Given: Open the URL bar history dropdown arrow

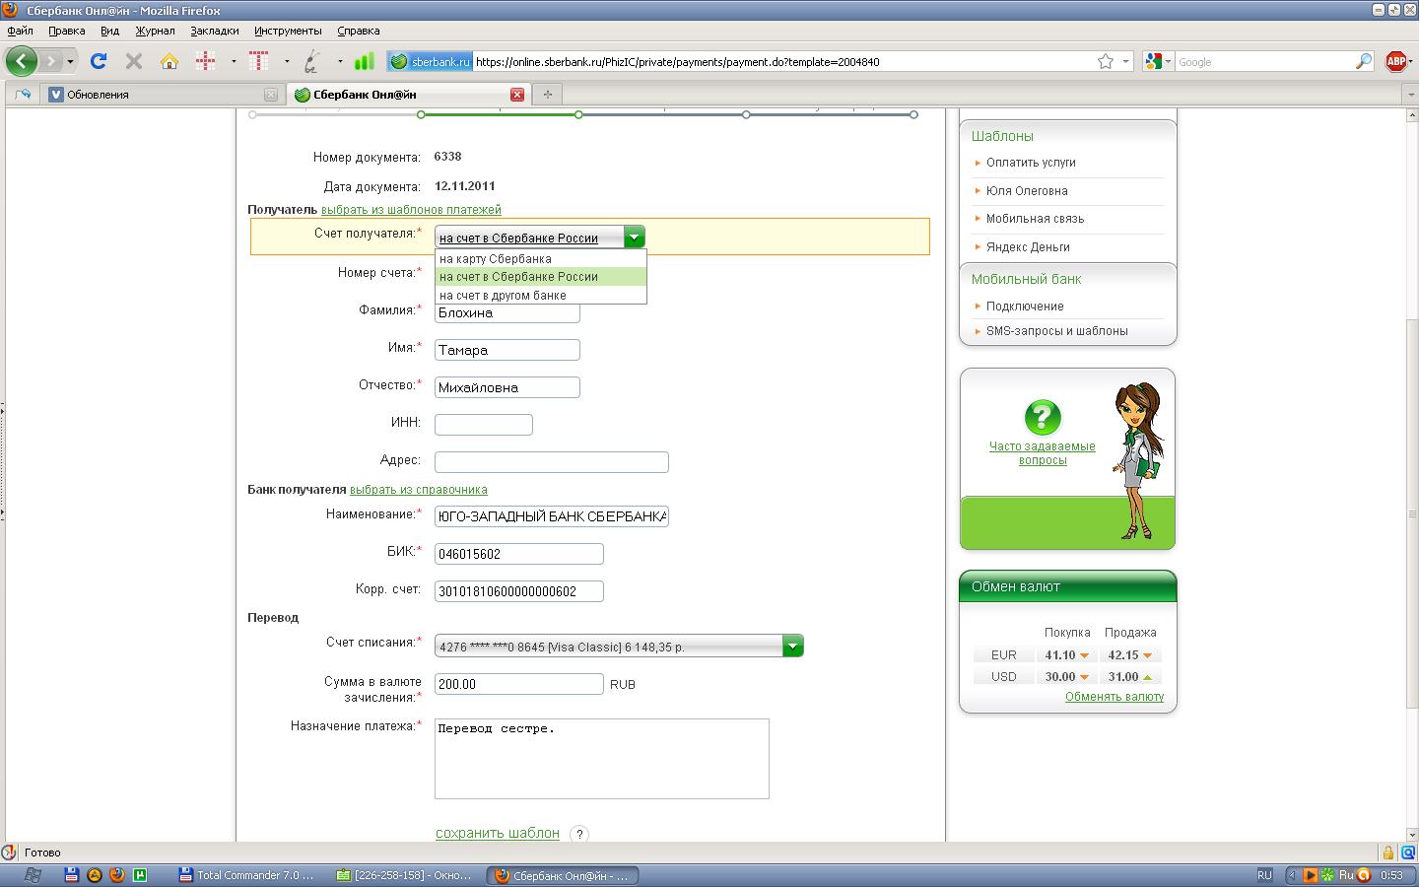Looking at the screenshot, I should (1125, 61).
